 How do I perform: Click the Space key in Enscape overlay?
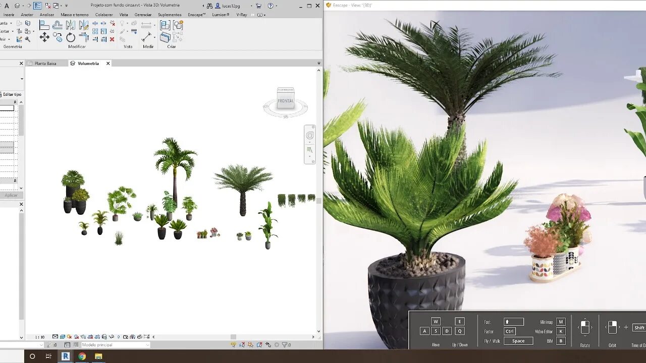point(518,341)
